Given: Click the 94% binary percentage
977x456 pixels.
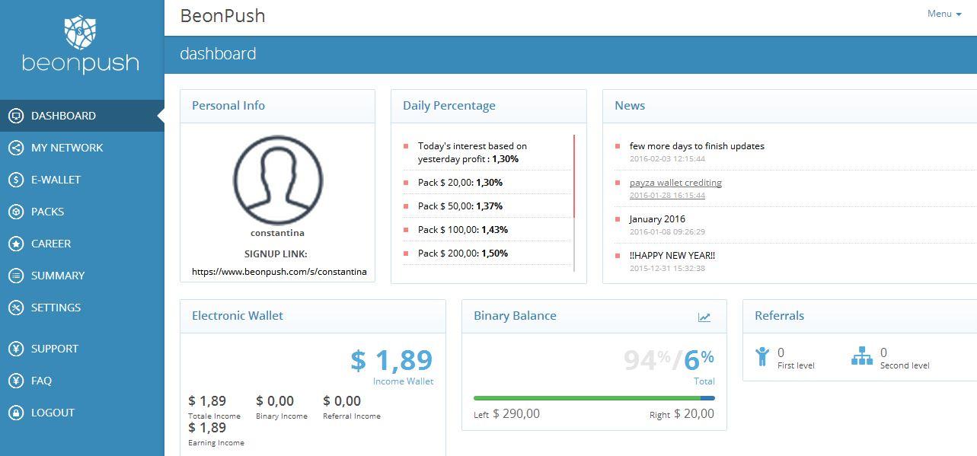Looking at the screenshot, I should tap(647, 360).
